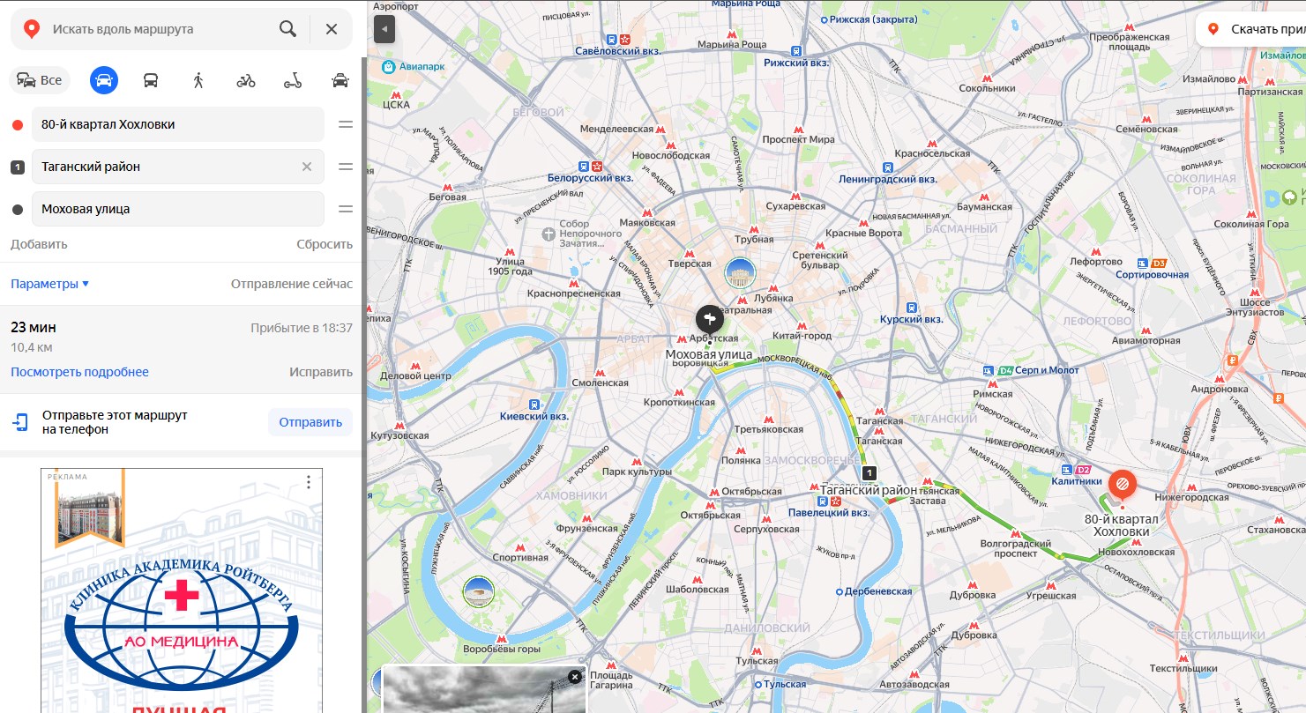Remove the Таганский район waypoint
This screenshot has height=713, width=1306.
pyautogui.click(x=307, y=167)
